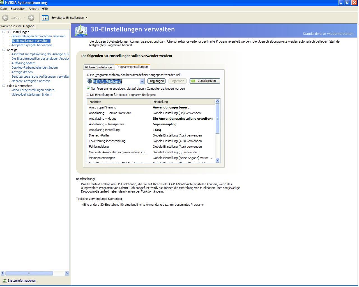Open the Zurück history dropdown arrow
The image size is (359, 287).
(x=25, y=18)
